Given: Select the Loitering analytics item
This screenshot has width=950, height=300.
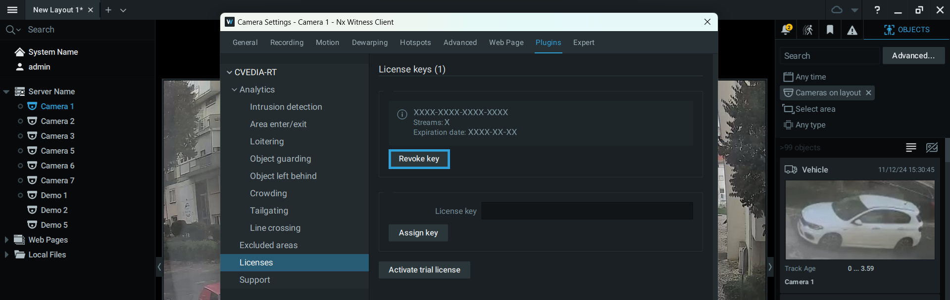Looking at the screenshot, I should (x=267, y=141).
